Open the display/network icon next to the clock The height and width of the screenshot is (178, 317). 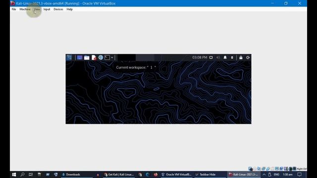point(211,57)
